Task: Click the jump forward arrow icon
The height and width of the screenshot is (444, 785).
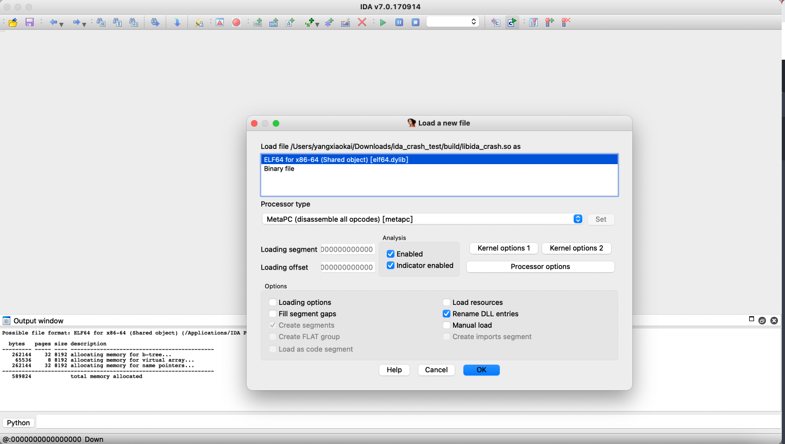Action: click(x=77, y=22)
